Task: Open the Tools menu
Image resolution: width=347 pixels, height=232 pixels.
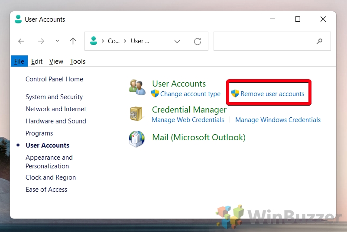Action: 78,61
